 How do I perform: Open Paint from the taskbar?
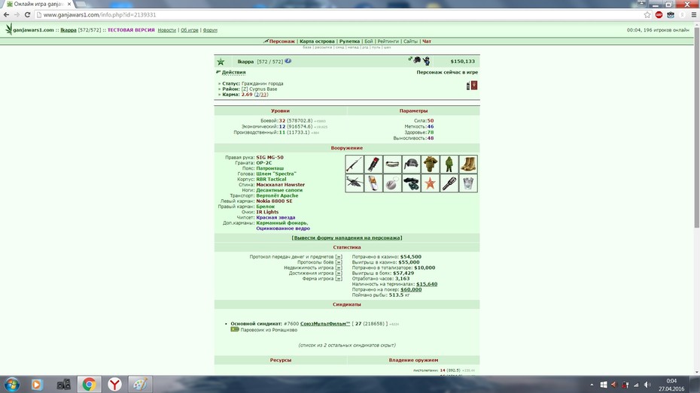click(140, 384)
